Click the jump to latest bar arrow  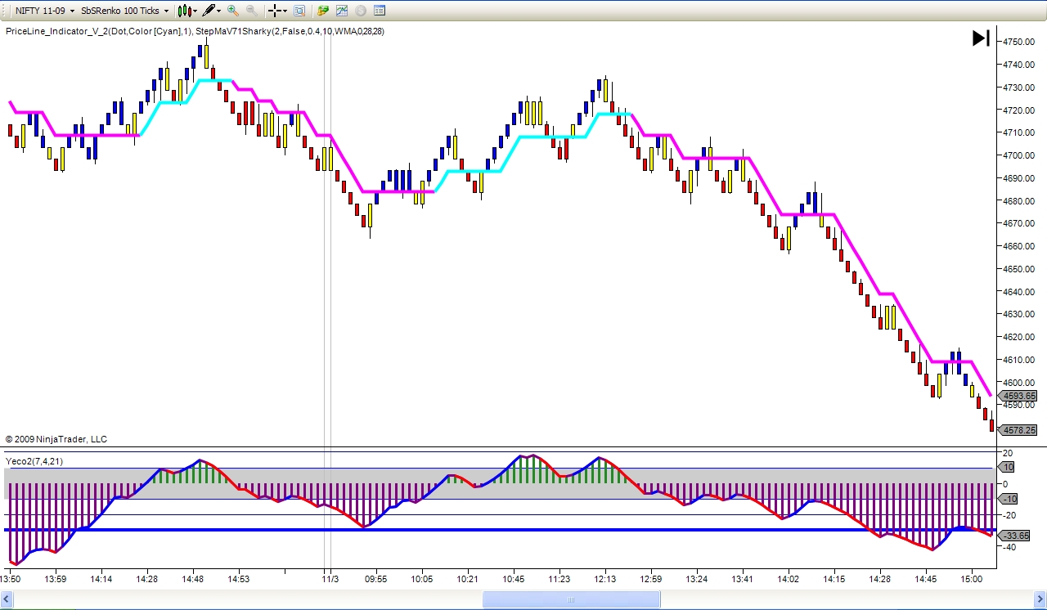point(981,38)
